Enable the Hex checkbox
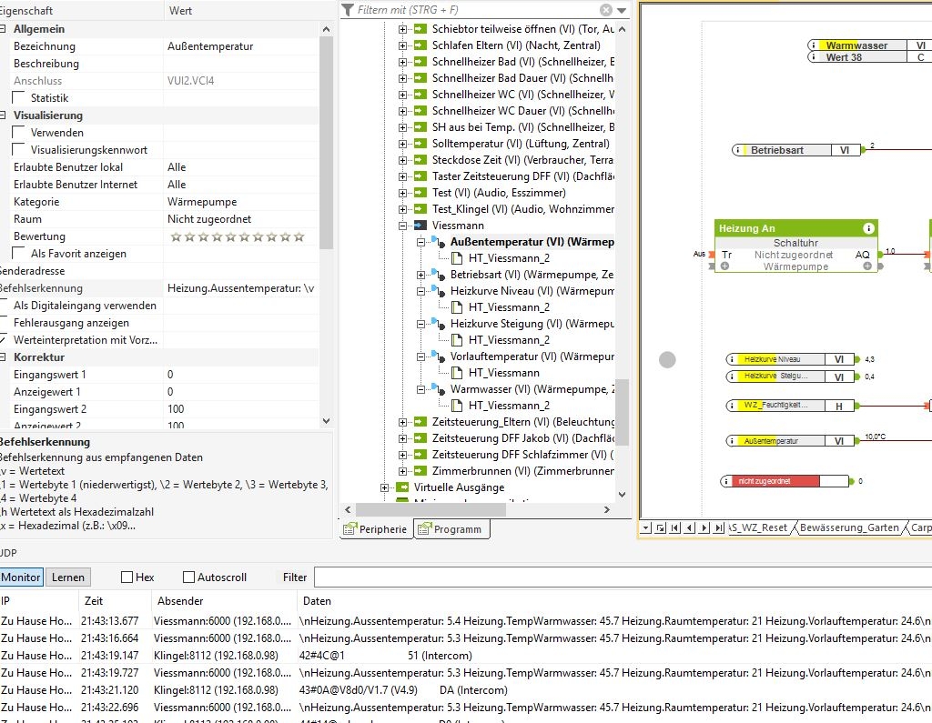932x723 pixels. (127, 577)
